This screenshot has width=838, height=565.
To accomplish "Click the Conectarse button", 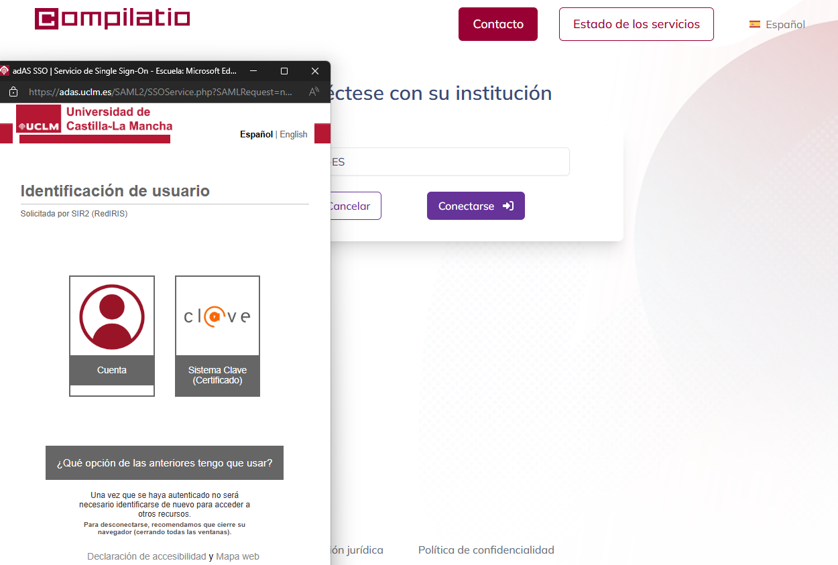I will point(476,206).
